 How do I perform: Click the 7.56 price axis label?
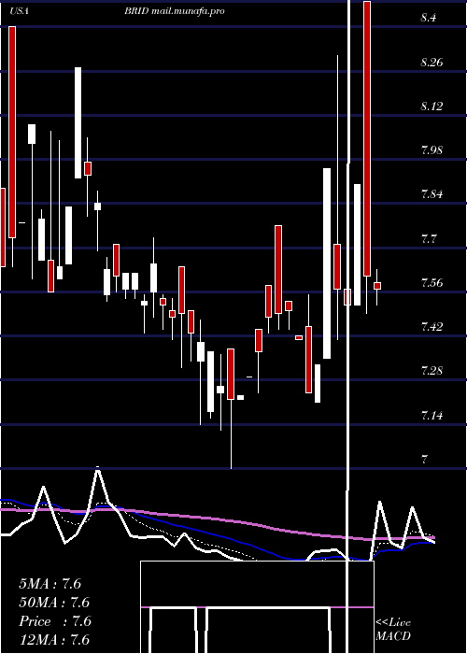coord(432,283)
